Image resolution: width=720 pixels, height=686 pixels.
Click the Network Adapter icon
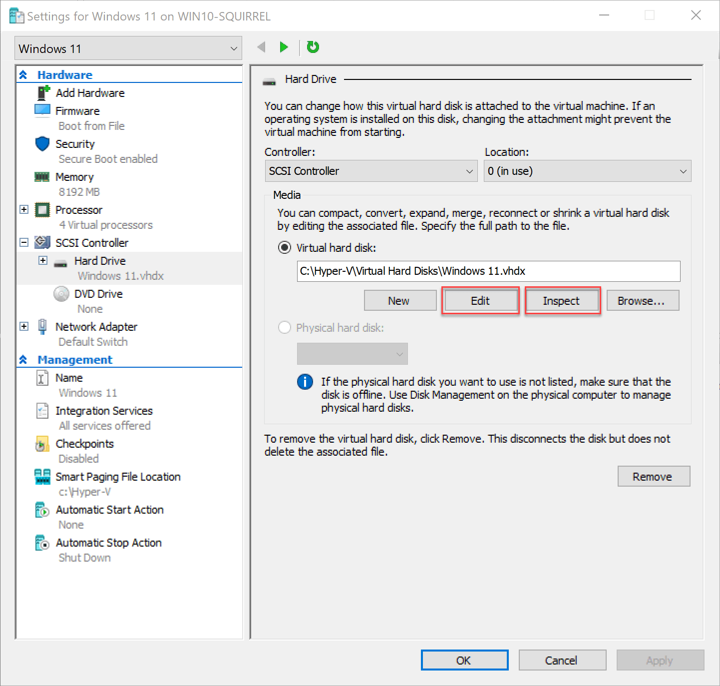tap(42, 326)
